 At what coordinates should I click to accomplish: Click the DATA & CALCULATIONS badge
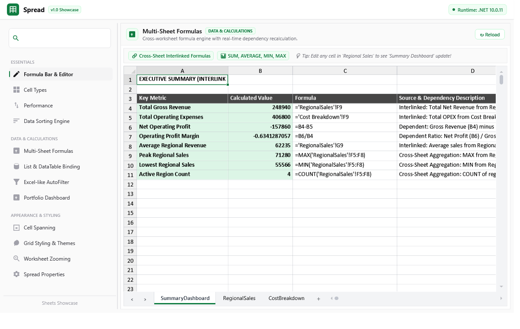pos(230,31)
